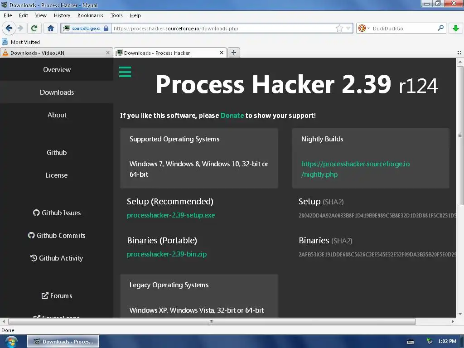Select Downloads in the sidebar
The image size is (464, 348).
pos(57,92)
